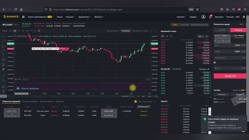Cancel the 33,000 stop-loss limit order
This screenshot has width=249, height=140.
tap(144, 111)
